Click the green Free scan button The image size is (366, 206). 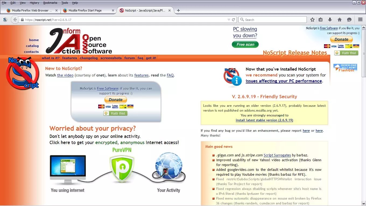tap(245, 45)
